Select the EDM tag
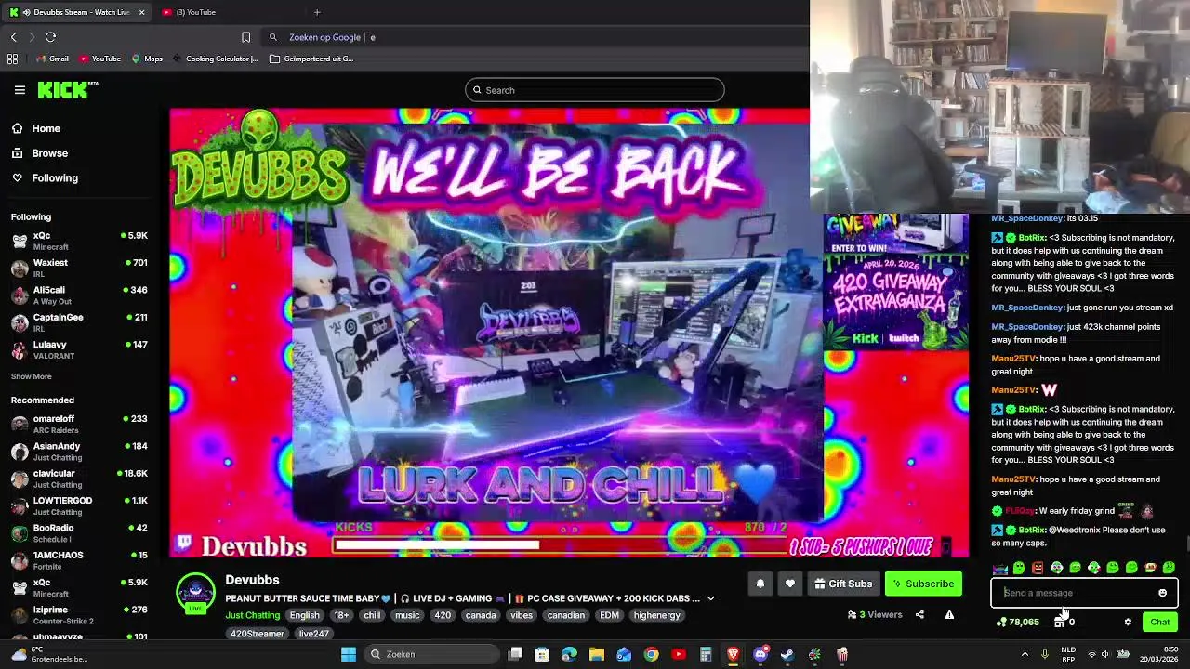The width and height of the screenshot is (1190, 669). tap(609, 615)
